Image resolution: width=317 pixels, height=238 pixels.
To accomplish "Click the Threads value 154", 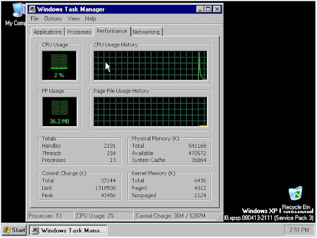I will tap(111, 153).
